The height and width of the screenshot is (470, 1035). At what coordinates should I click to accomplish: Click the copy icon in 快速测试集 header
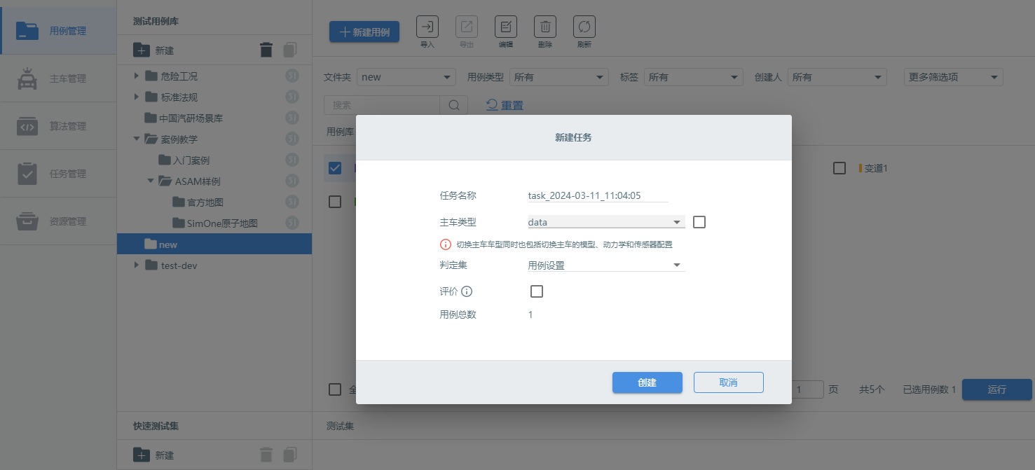coord(290,455)
